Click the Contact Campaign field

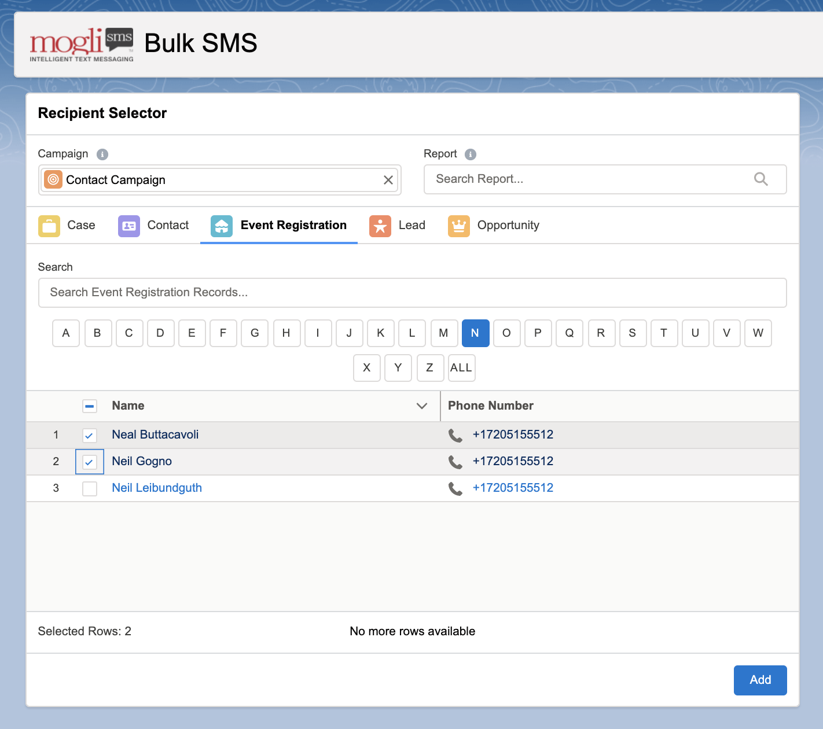tap(220, 180)
